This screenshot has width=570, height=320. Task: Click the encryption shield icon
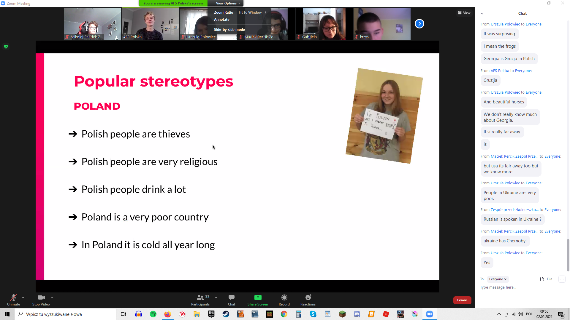[6, 47]
